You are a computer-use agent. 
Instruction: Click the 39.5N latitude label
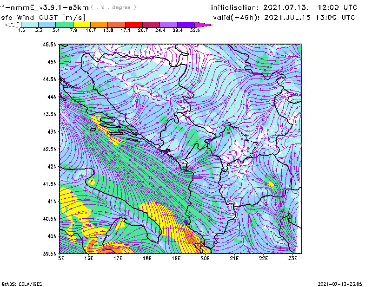point(50,254)
